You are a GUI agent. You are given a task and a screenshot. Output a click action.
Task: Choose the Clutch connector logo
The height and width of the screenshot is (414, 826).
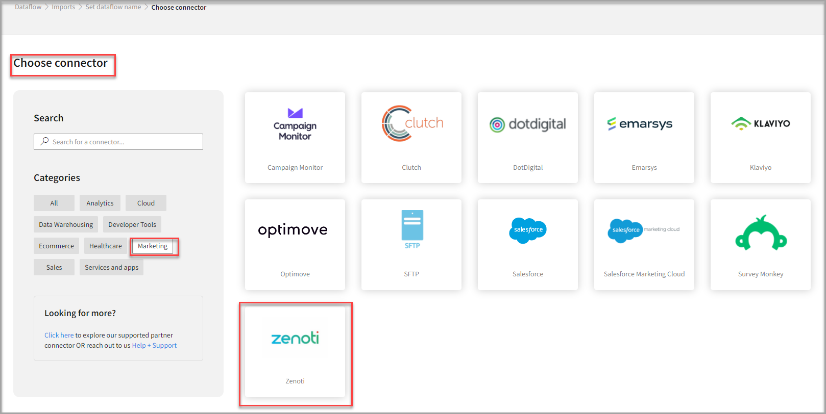412,123
